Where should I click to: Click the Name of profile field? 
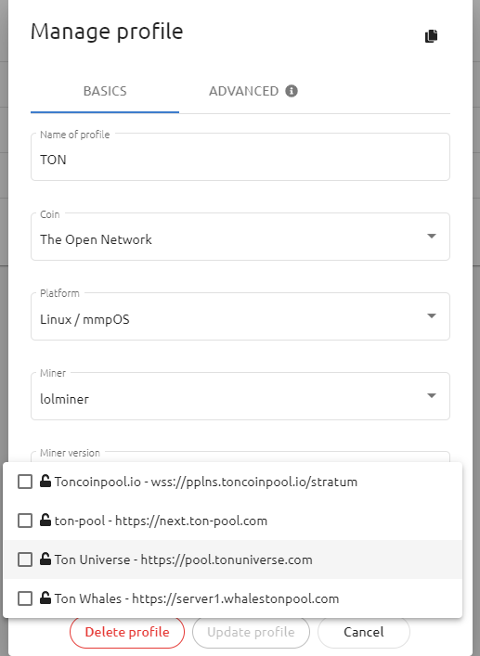pos(240,157)
